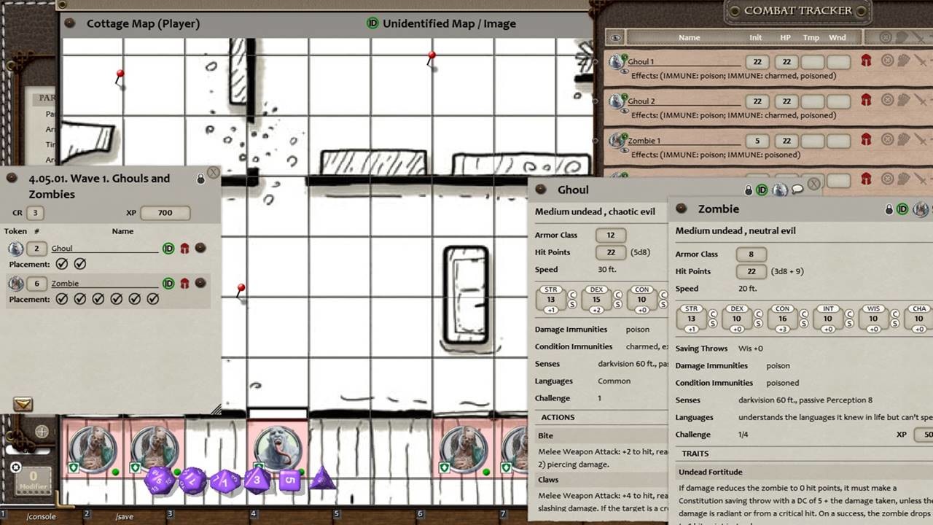Screen dimensions: 933x525
Task: Expand Ghoul 1's entry in the Combat Tracker
Action: (x=617, y=61)
